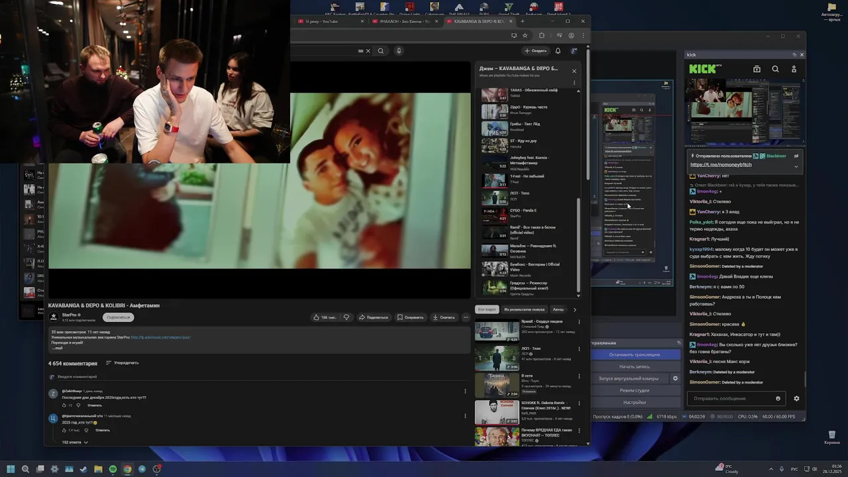Expand the 152 replies thread

(x=75, y=442)
